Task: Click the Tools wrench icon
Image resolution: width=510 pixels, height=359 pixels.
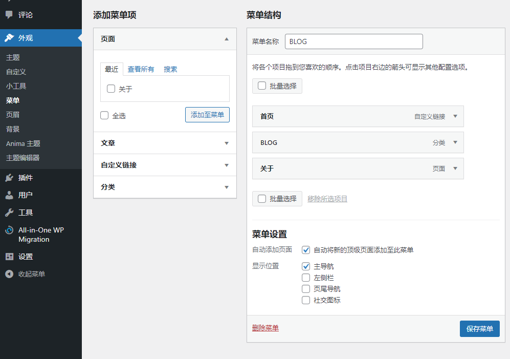Action: [9, 213]
